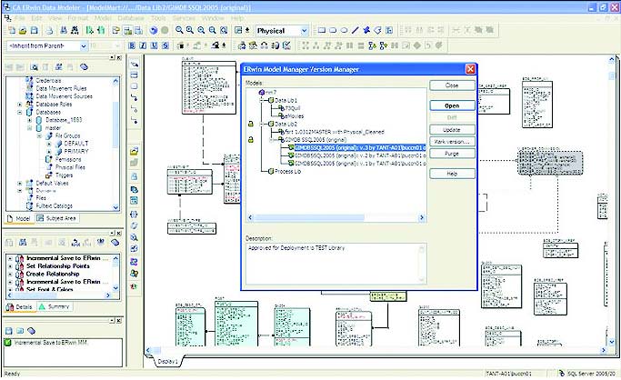This screenshot has width=621, height=380.
Task: Expand the PRIMARY file group node
Action: coord(49,152)
